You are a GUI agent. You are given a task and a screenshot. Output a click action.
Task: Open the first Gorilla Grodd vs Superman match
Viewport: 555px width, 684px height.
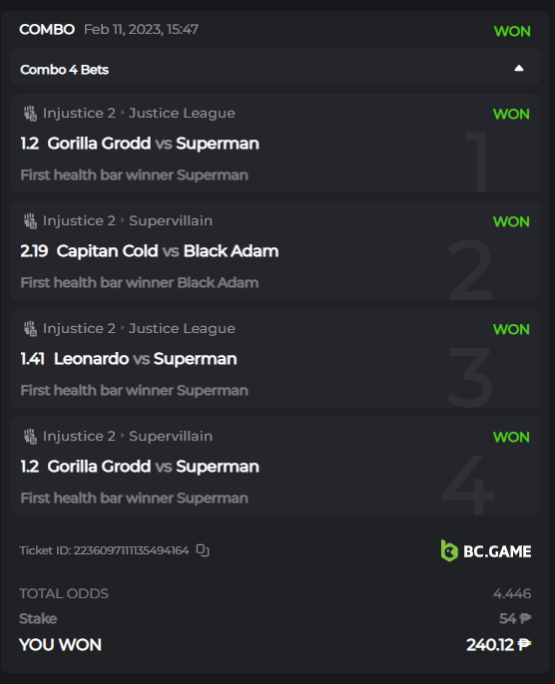point(154,144)
